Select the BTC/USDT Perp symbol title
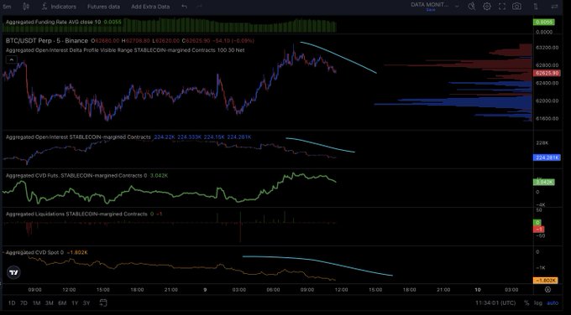571x315 pixels. [47, 41]
